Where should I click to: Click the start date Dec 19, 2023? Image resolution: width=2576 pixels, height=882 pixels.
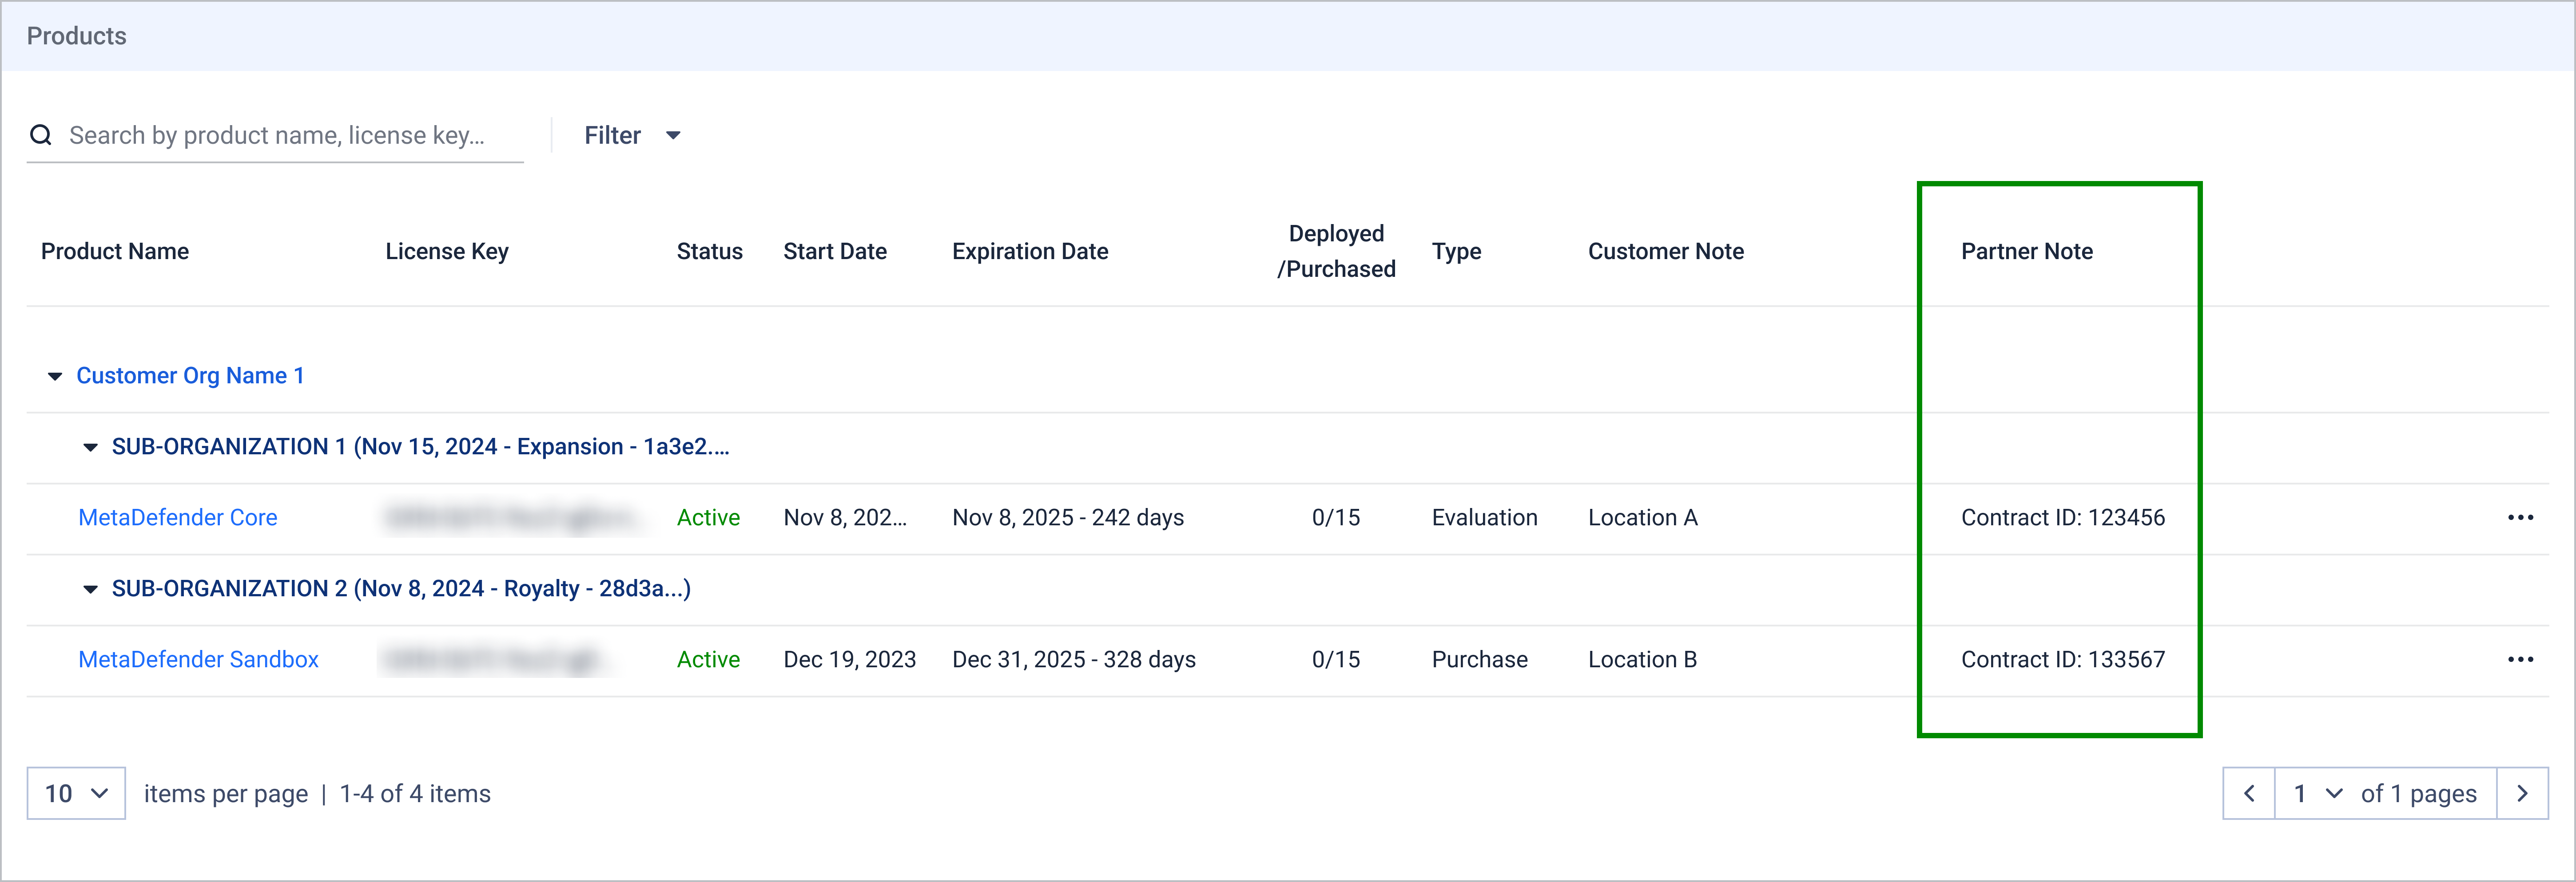tap(850, 659)
